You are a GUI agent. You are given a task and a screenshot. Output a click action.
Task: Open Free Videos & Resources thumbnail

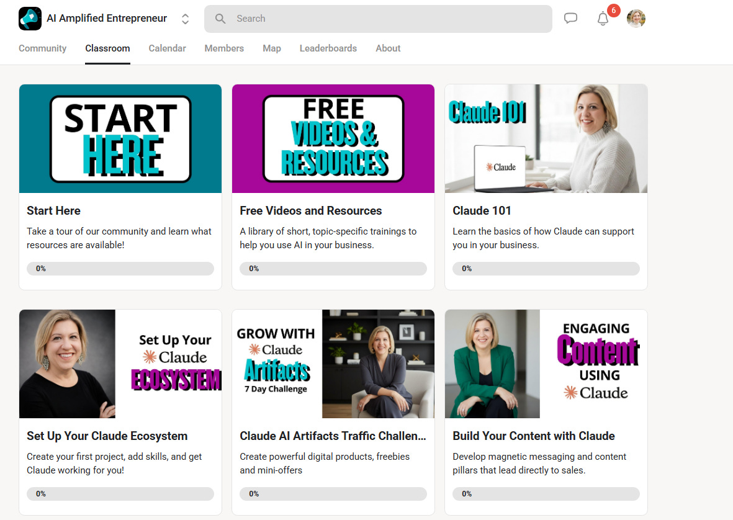click(x=333, y=139)
